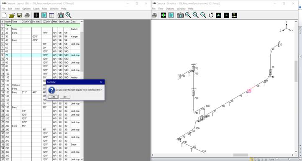
Task: Close the Caepipe dialog with X
Action: [101, 82]
